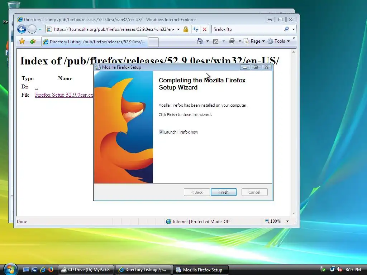Click the Cancel button in Firefox Setup
This screenshot has height=275, width=367.
coord(254,192)
